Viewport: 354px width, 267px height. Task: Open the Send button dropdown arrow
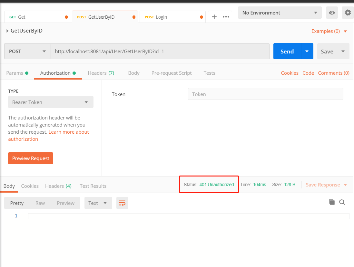pos(307,52)
